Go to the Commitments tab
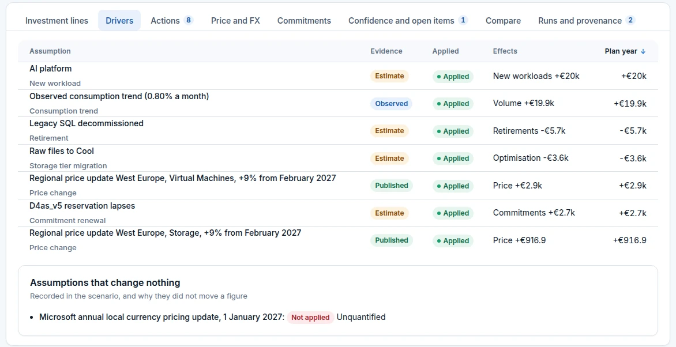 (304, 21)
